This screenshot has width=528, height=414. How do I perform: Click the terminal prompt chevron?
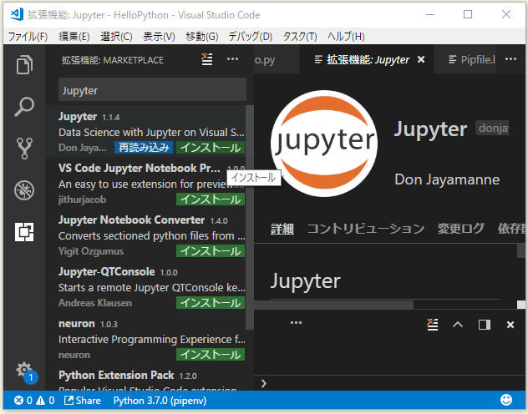264,383
